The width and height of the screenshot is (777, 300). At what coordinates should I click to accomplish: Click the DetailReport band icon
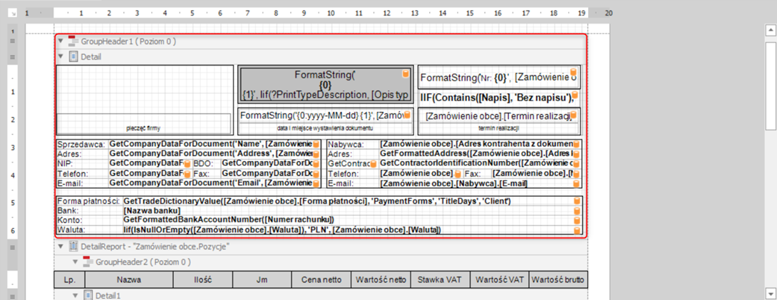(73, 247)
